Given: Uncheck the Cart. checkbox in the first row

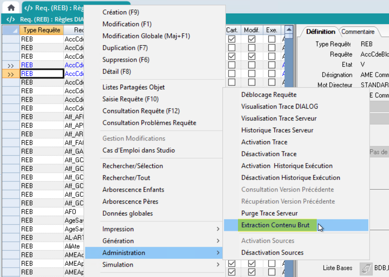Looking at the screenshot, I should [x=232, y=39].
